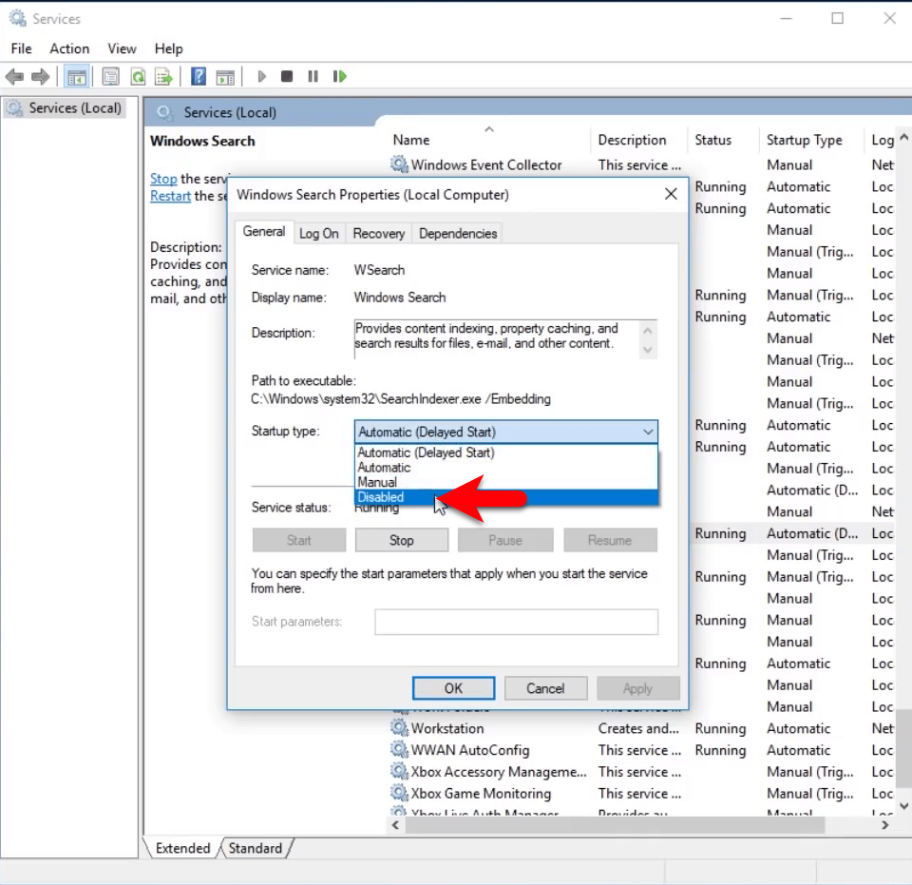Click the Stop Service square icon
912x885 pixels.
click(286, 76)
